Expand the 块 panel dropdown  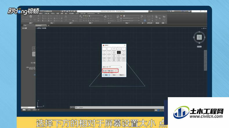tap(109, 23)
